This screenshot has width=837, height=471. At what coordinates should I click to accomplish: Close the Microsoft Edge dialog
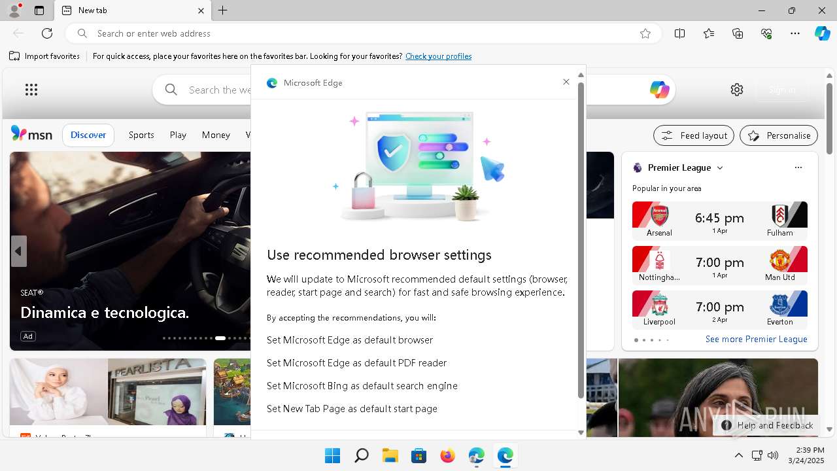[x=566, y=82]
